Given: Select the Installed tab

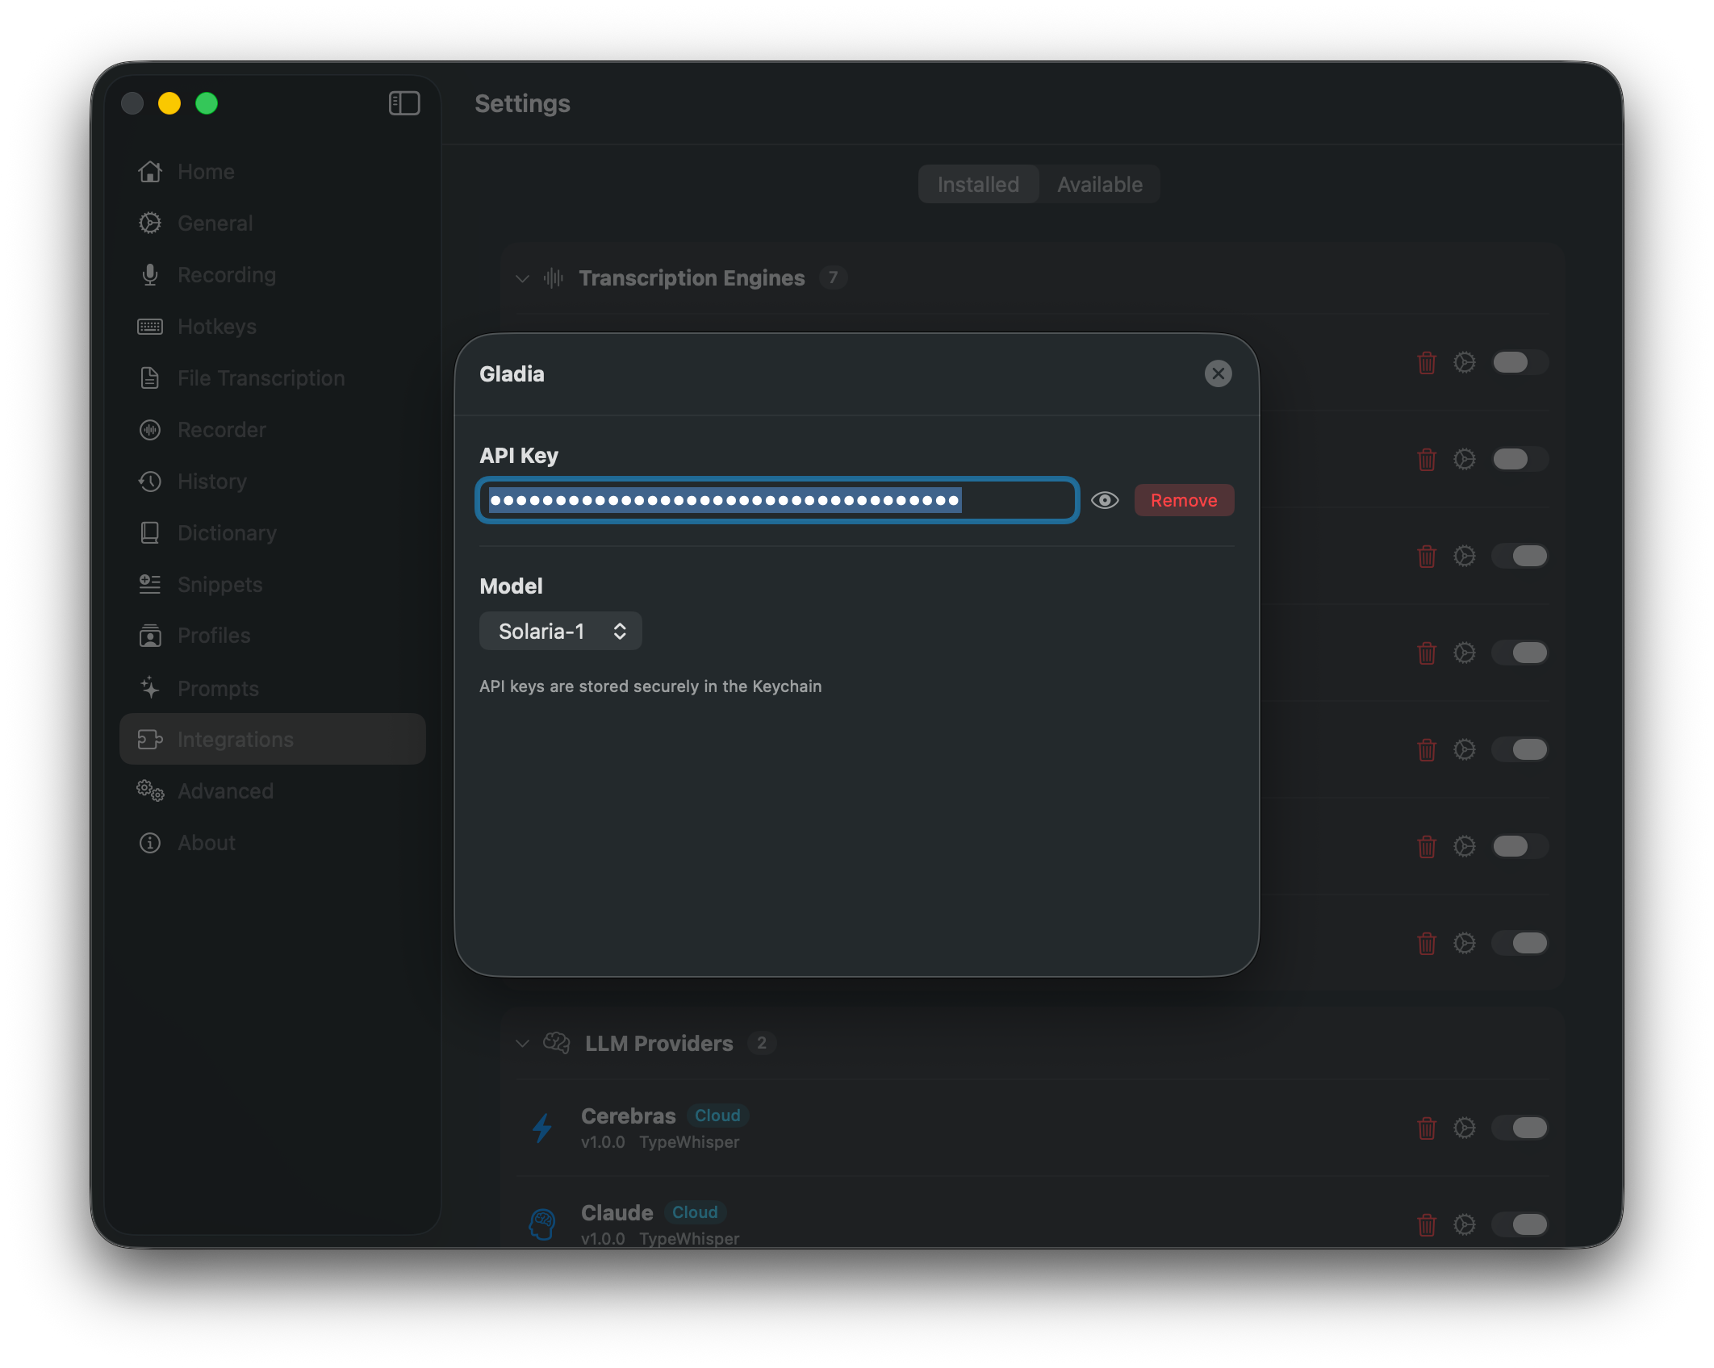Looking at the screenshot, I should click(x=977, y=185).
